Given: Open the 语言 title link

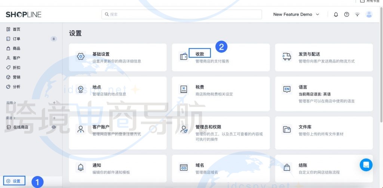Looking at the screenshot, I should (x=303, y=87).
